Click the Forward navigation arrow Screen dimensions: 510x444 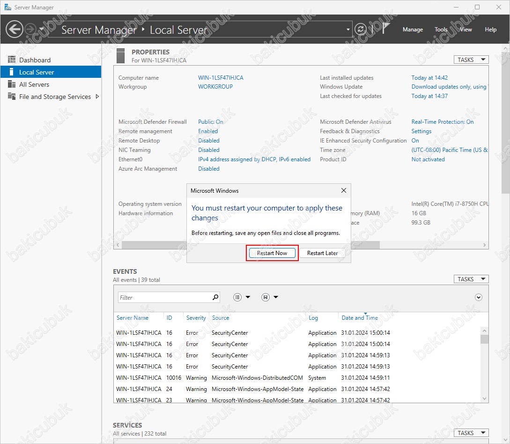31,29
